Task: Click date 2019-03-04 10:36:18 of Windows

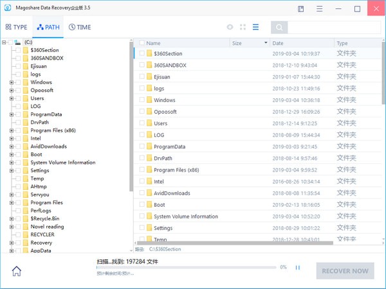Action: coord(296,100)
